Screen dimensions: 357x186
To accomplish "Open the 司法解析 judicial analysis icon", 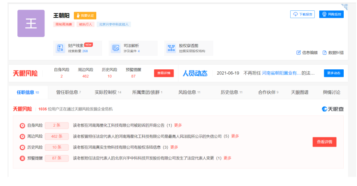I will (x=116, y=48).
